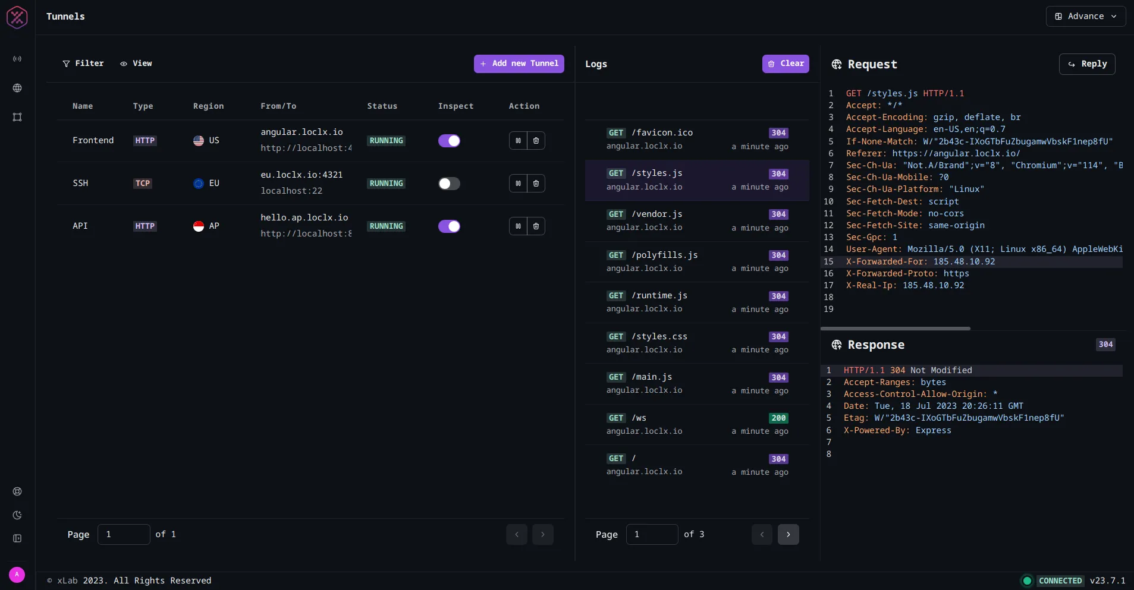1134x590 pixels.
Task: Go to next logs page with right arrow
Action: point(789,534)
